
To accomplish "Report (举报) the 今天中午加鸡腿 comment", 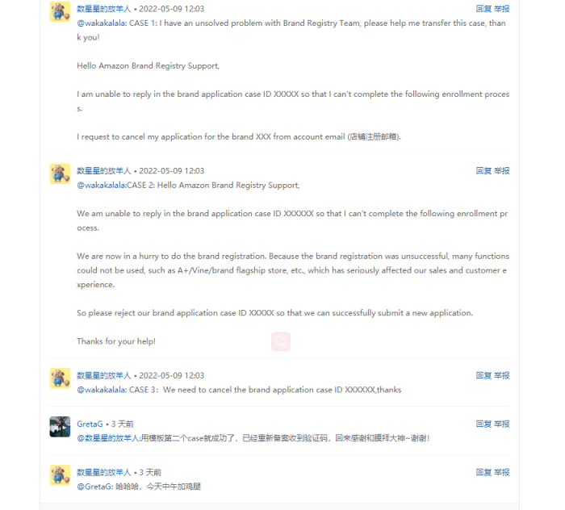I will tap(501, 472).
